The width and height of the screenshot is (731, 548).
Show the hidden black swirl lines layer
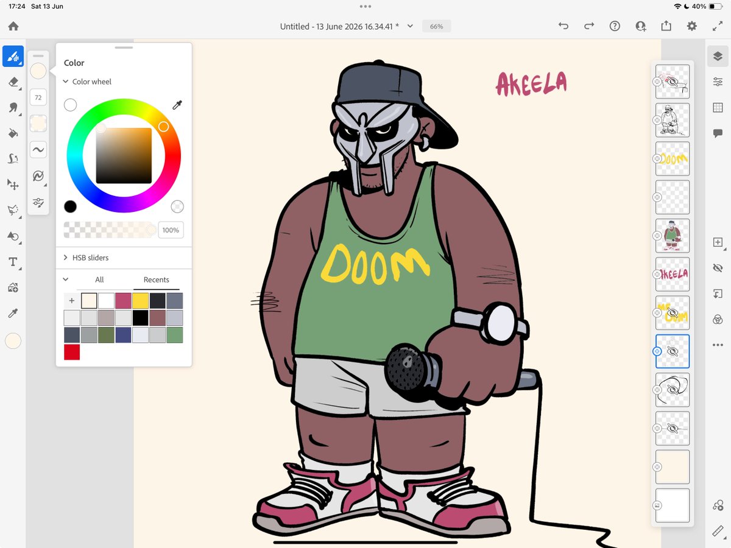click(673, 390)
